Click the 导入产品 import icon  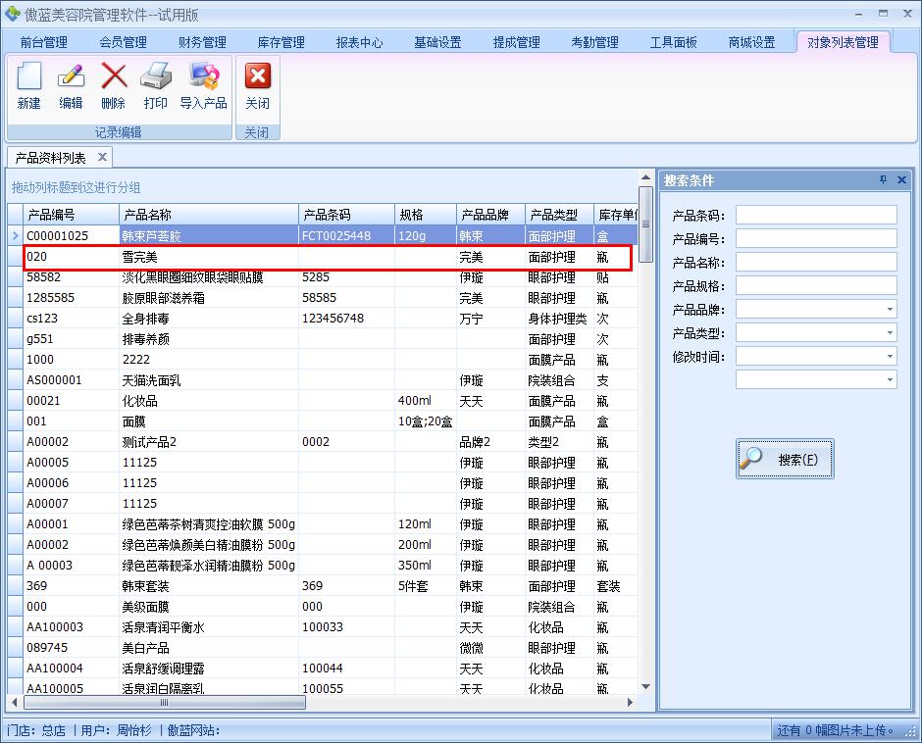tap(203, 77)
